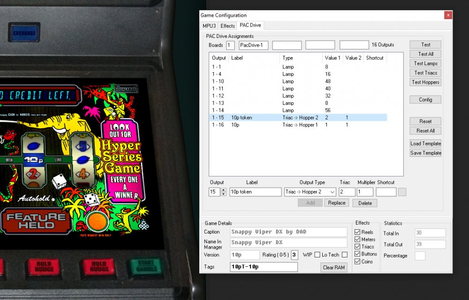Toggle the Coins effects checkbox
Image resolution: width=469 pixels, height=300 pixels.
pos(357,262)
